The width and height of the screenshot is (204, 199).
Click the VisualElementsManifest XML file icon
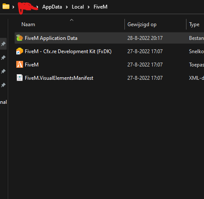point(20,78)
